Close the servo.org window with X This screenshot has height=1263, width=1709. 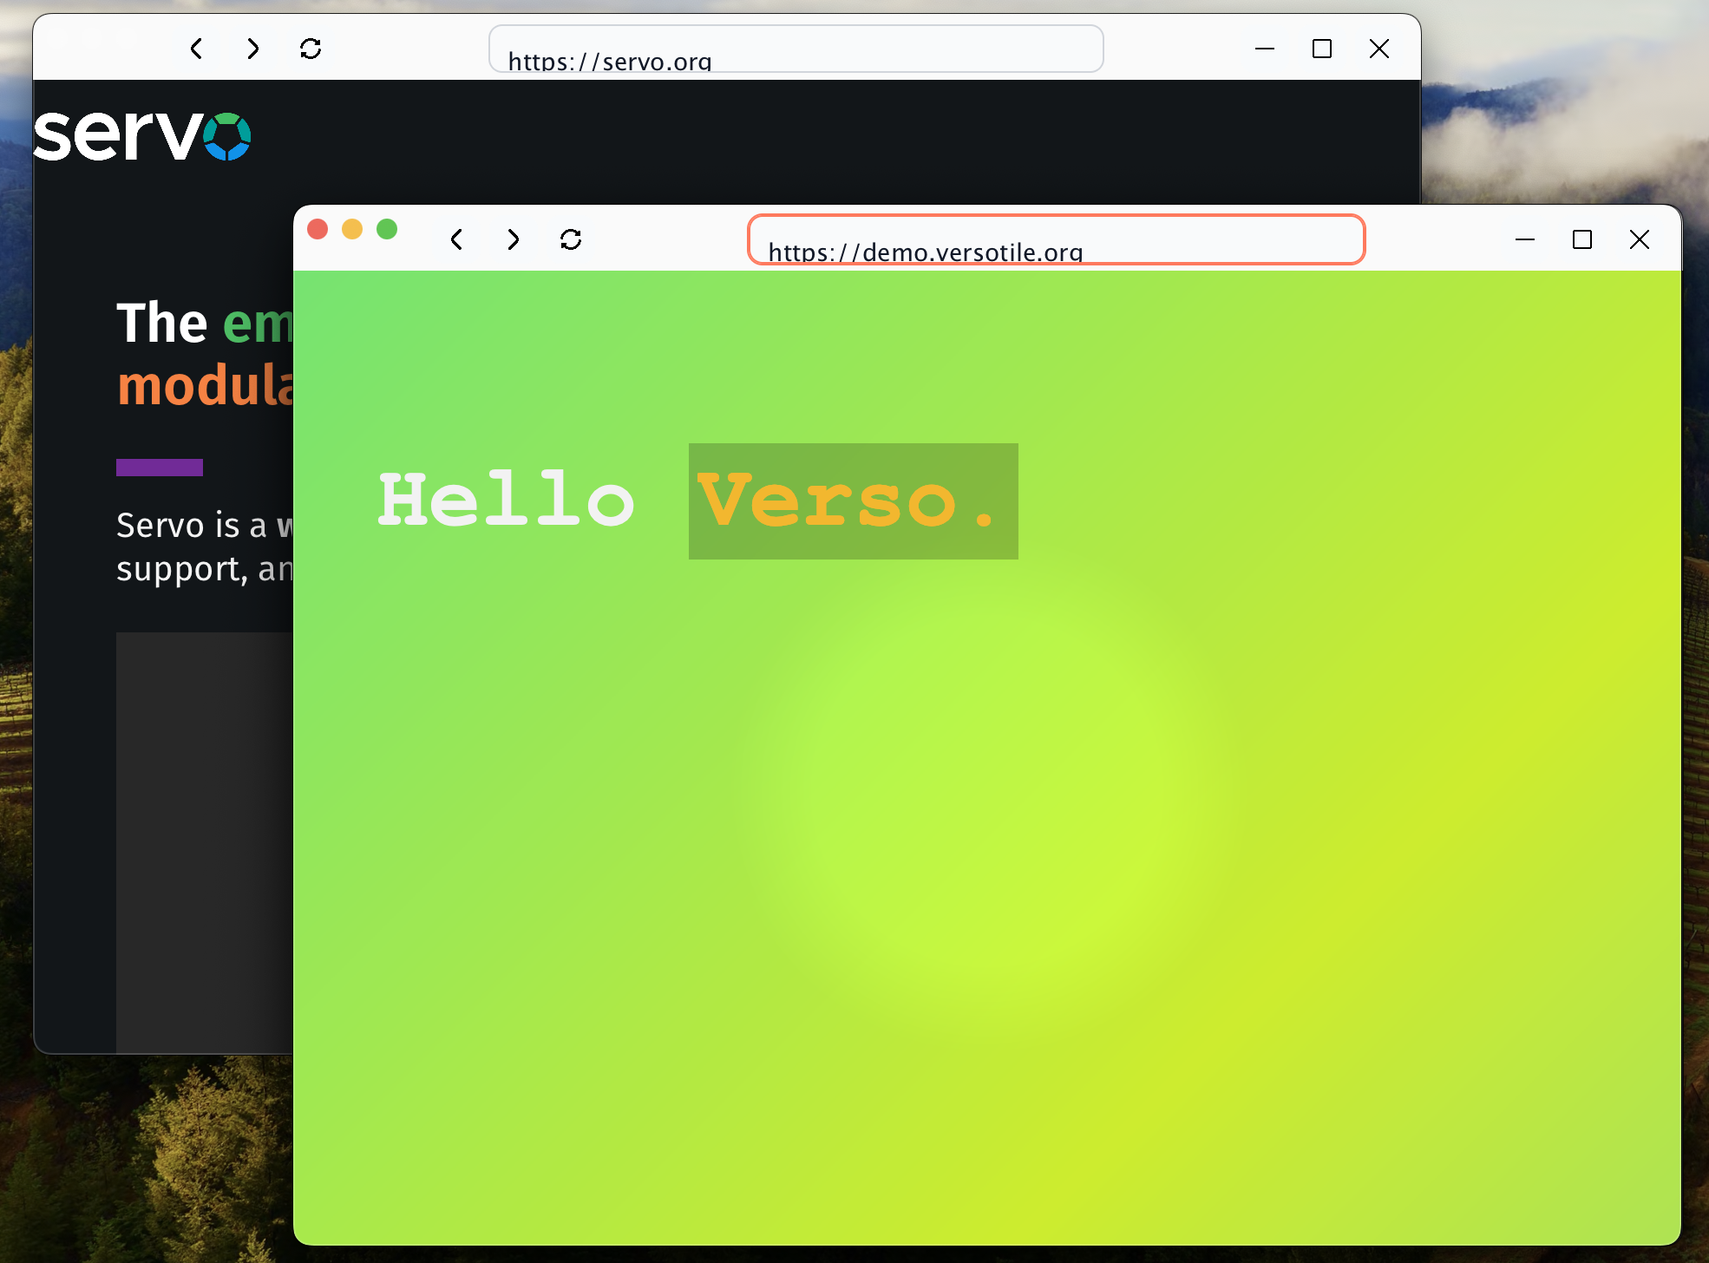coord(1379,49)
